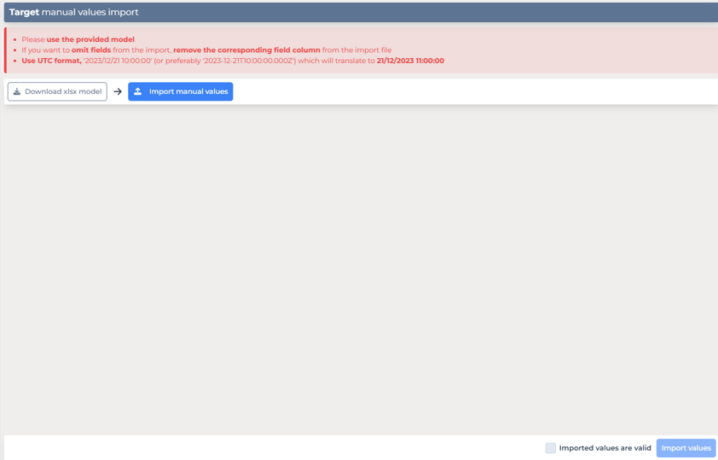The image size is (718, 460).
Task: Click 'remove the corresponding field column' text
Action: pos(246,50)
